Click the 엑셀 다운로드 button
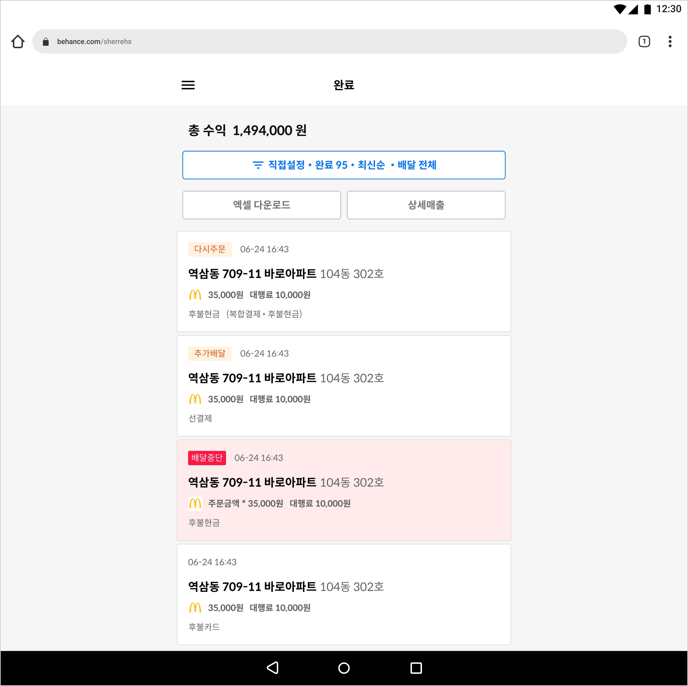Screen dimensions: 688x686 click(x=261, y=205)
